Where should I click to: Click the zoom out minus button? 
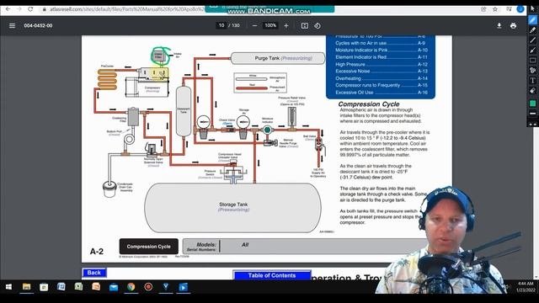(x=254, y=26)
